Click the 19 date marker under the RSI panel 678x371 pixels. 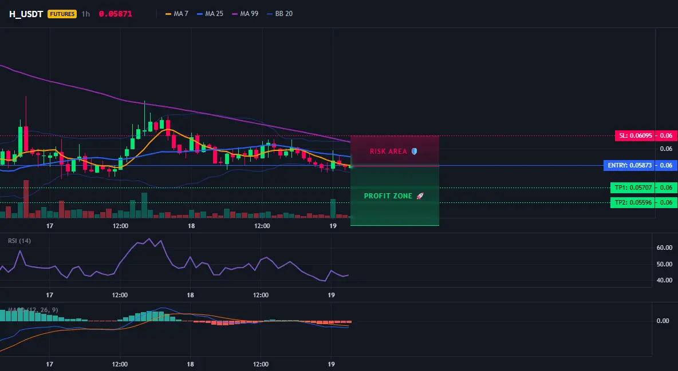(x=331, y=295)
